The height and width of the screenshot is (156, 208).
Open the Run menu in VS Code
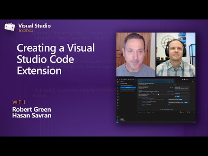tap(133, 79)
